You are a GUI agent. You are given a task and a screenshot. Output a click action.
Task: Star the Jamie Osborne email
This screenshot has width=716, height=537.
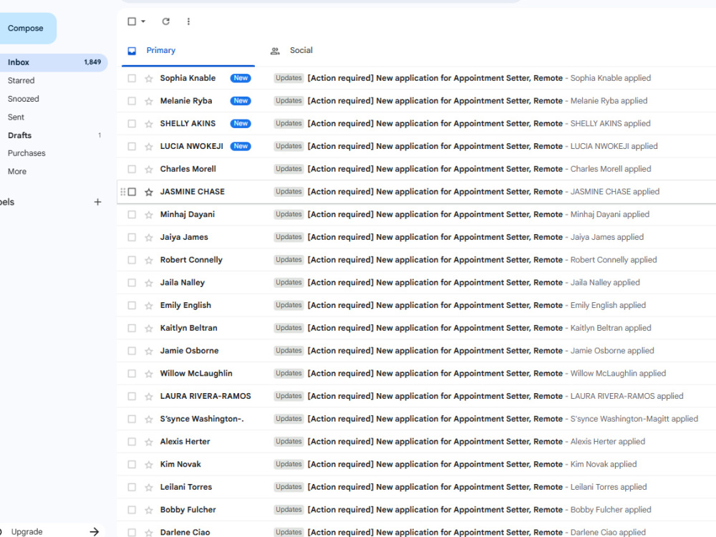click(x=149, y=351)
